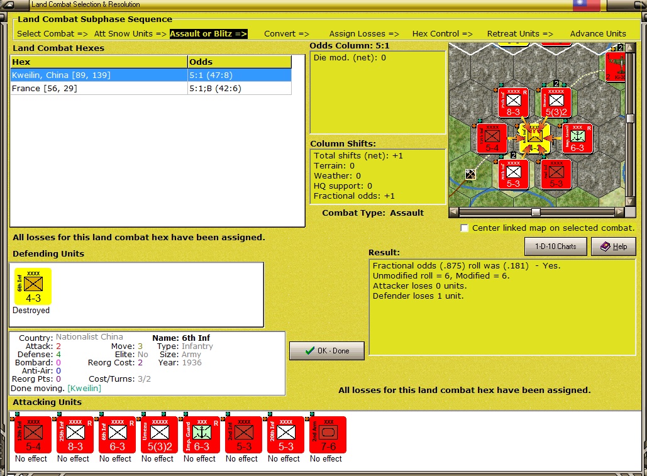Click the Help book icon
Viewport: 647px width, 476px height.
click(605, 246)
